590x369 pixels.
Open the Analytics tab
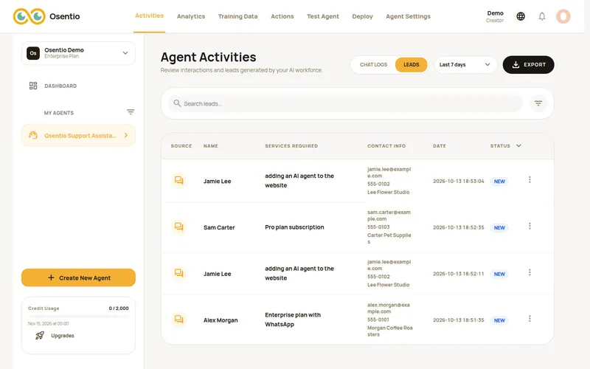[x=191, y=16]
